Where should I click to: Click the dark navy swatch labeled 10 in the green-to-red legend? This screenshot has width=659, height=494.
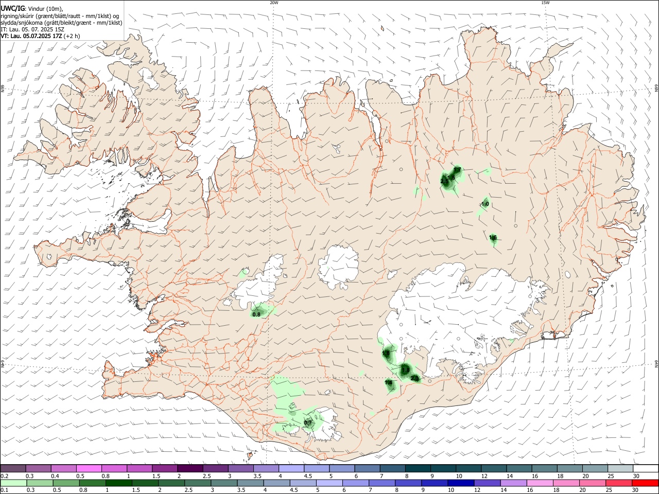460,483
